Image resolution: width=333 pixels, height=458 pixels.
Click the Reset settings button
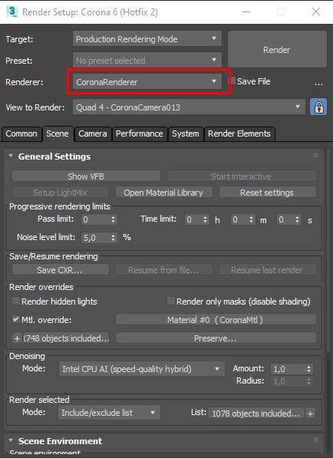[267, 193]
